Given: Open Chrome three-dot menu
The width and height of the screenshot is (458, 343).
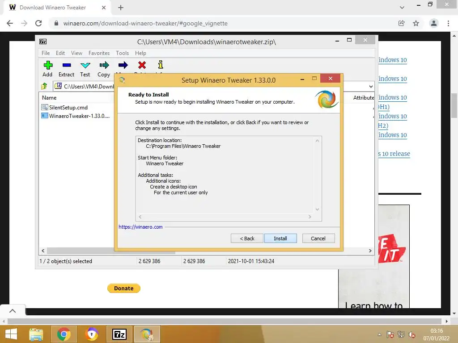Looking at the screenshot, I should 448,23.
